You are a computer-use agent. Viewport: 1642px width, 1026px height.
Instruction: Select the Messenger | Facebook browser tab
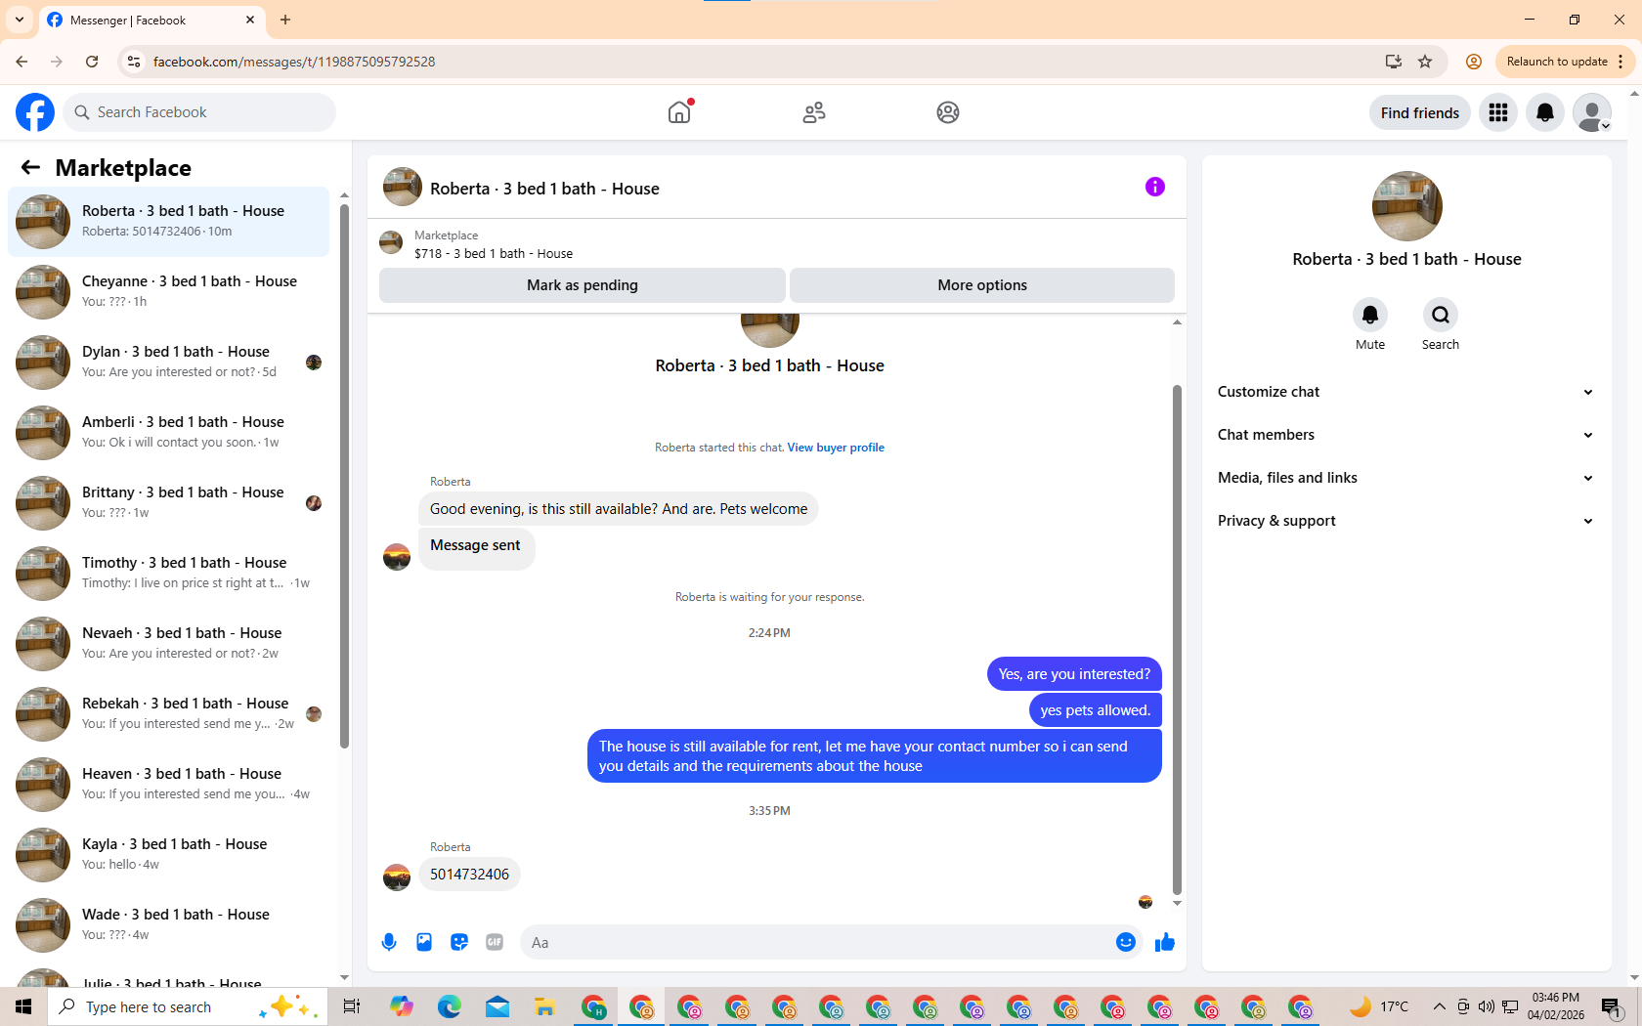[x=151, y=20]
